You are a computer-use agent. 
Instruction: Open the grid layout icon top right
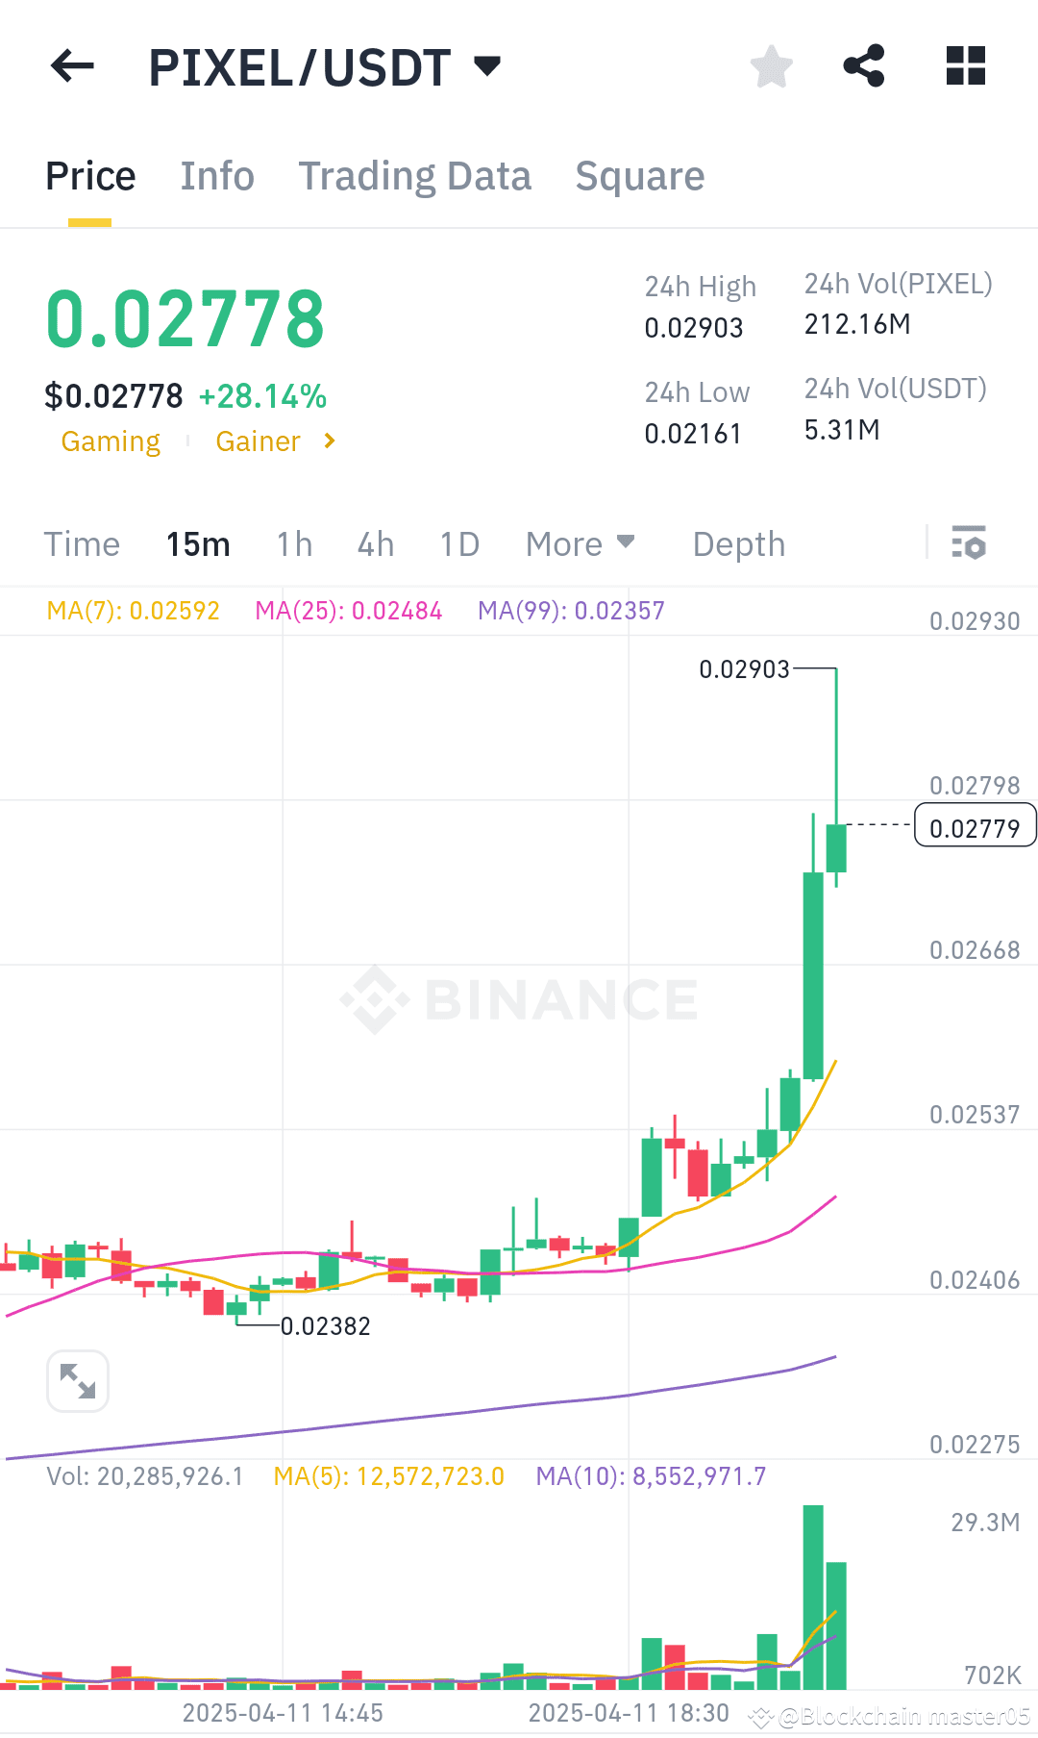[965, 65]
